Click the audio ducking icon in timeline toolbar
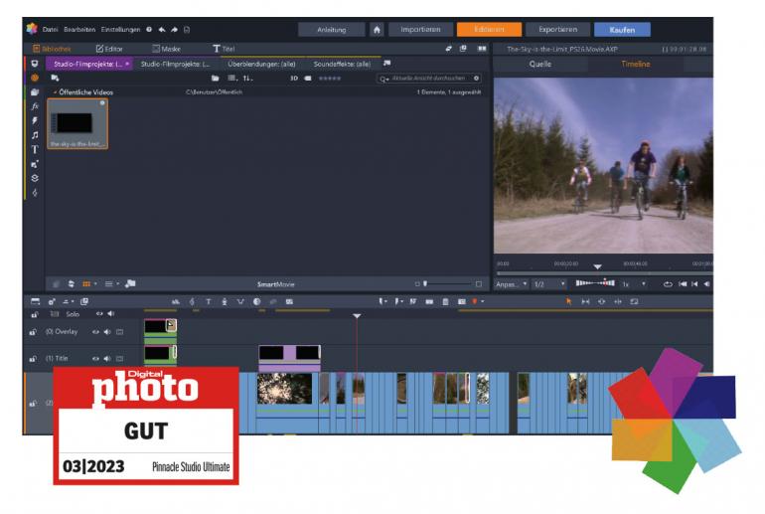The width and height of the screenshot is (765, 514). [240, 301]
